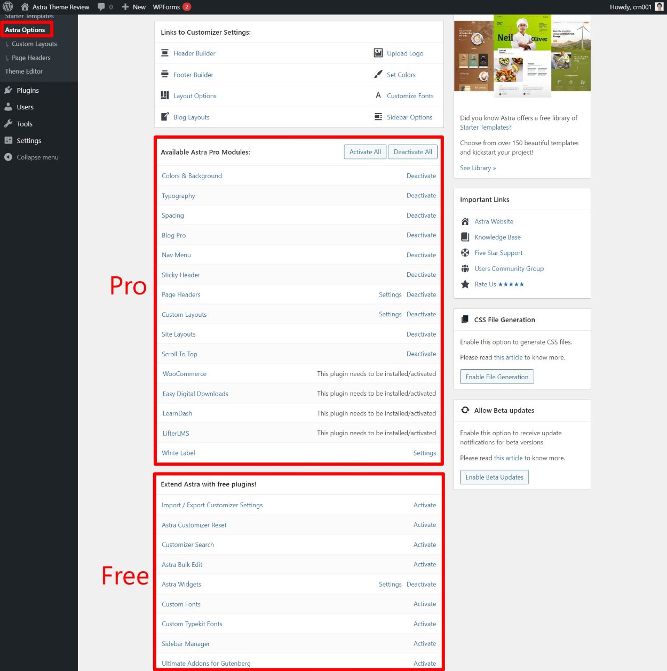667x671 pixels.
Task: Click the Allow Beta updates refresh icon
Action: 465,410
